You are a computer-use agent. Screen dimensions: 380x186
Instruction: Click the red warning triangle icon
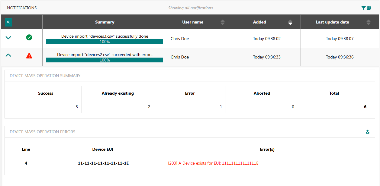coord(29,55)
